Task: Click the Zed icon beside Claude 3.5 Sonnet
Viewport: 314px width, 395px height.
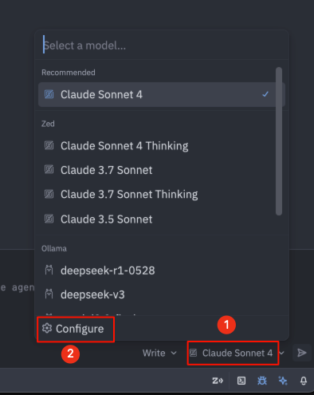Action: (49, 219)
